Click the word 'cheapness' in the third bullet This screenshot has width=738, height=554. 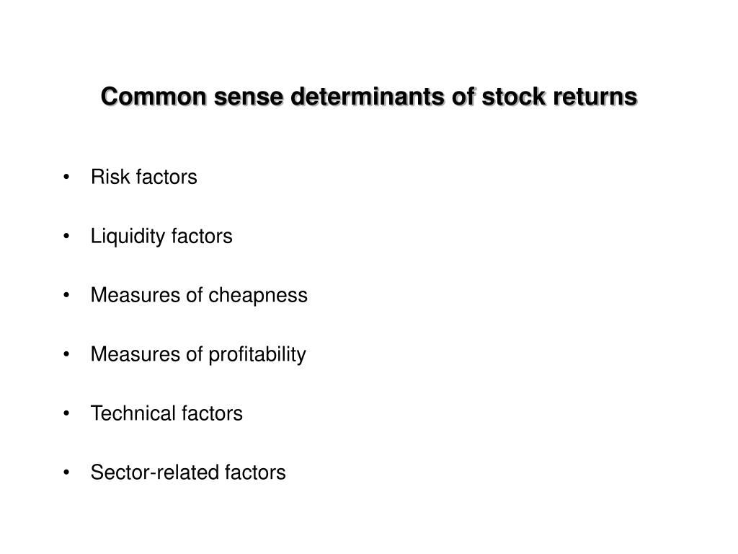[x=258, y=296]
